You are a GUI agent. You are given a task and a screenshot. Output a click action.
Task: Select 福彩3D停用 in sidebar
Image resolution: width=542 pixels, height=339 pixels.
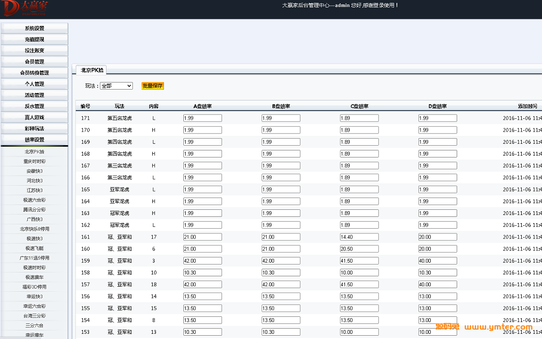coord(34,287)
